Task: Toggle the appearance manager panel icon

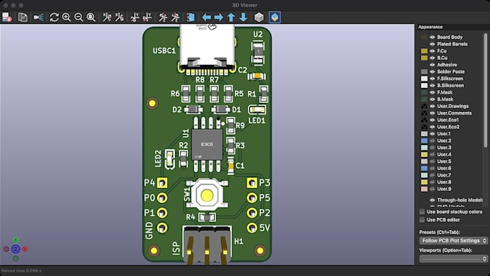Action: click(x=275, y=17)
